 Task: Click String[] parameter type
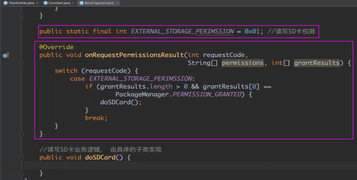pos(203,63)
